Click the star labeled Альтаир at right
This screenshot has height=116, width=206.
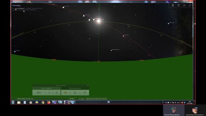click(168, 24)
